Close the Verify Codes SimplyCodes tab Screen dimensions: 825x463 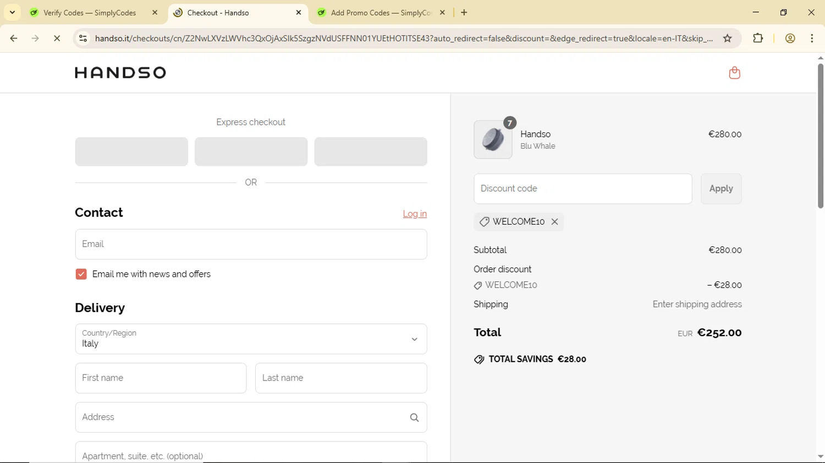[x=155, y=13]
